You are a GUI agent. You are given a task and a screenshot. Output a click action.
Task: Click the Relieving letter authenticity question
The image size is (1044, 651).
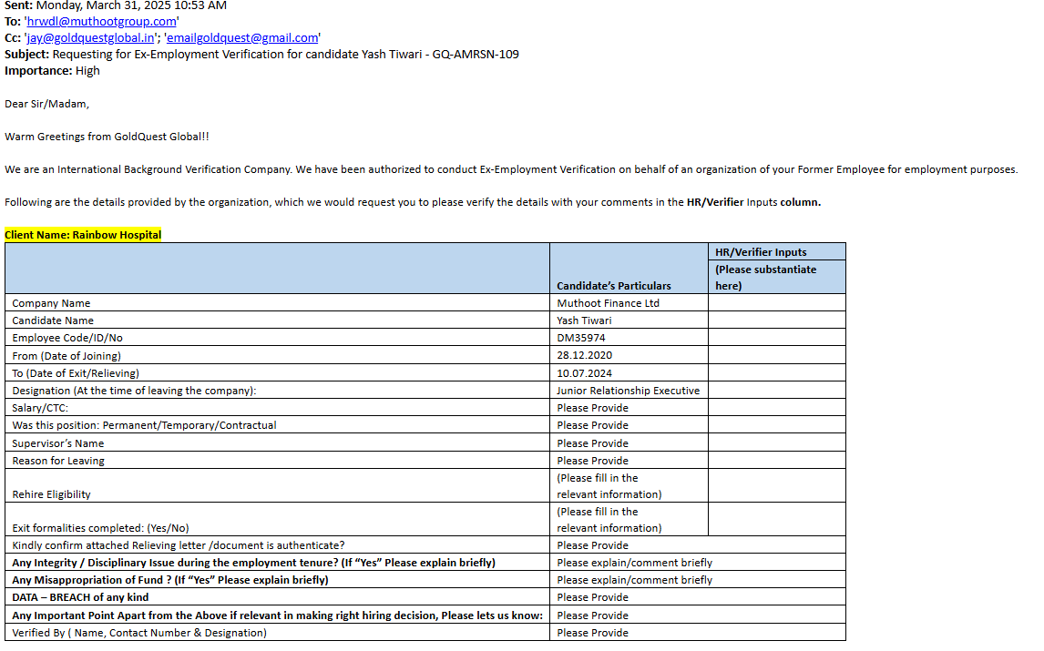click(x=179, y=545)
